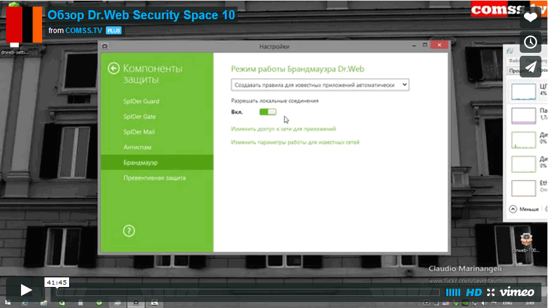Select SpIDer Gate in sidebar
This screenshot has height=308, width=548.
tap(157, 116)
